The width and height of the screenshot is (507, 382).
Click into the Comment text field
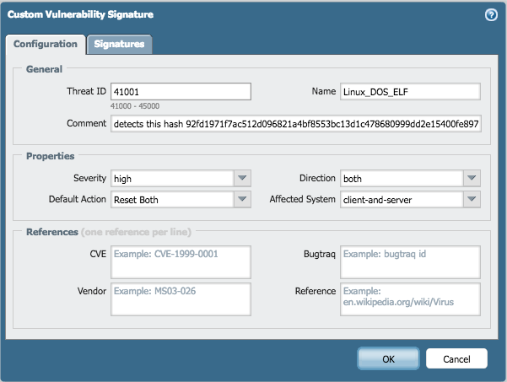[x=295, y=124]
